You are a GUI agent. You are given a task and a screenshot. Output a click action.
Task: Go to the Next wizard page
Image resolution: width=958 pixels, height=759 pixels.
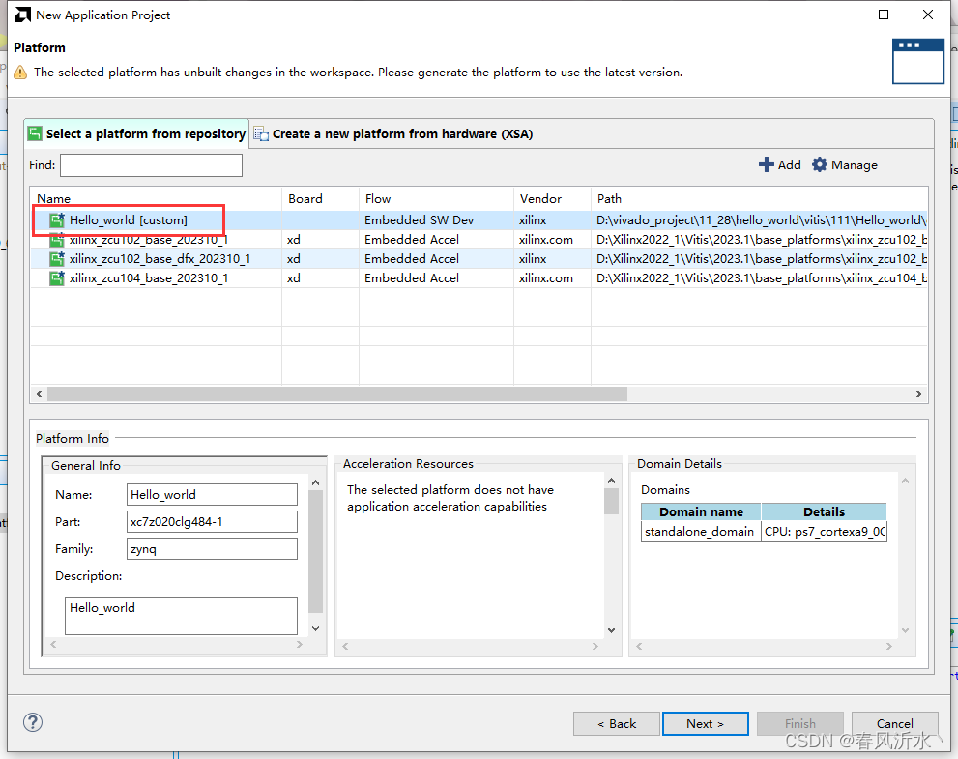click(x=705, y=723)
